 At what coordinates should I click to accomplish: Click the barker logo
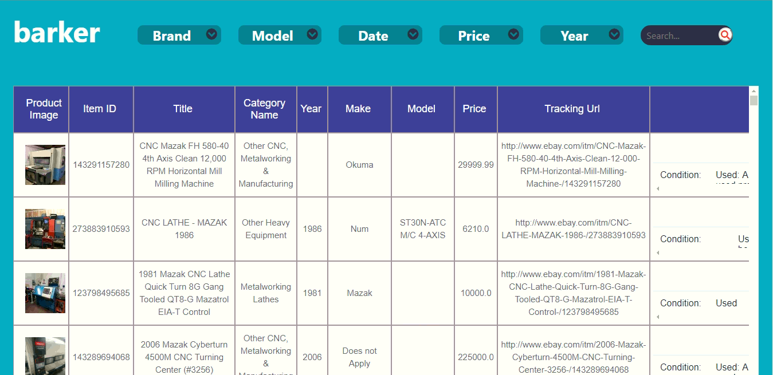57,33
